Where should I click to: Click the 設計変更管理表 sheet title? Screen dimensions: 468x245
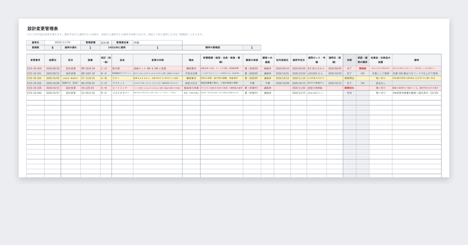pos(43,29)
